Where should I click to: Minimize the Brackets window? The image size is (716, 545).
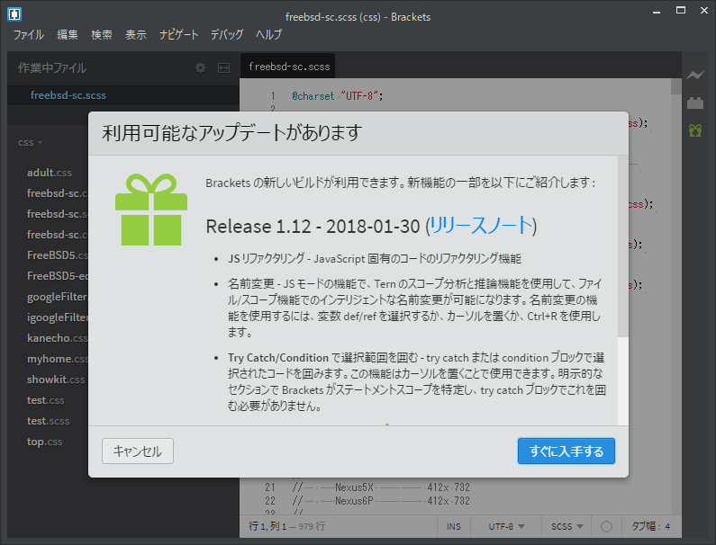657,11
